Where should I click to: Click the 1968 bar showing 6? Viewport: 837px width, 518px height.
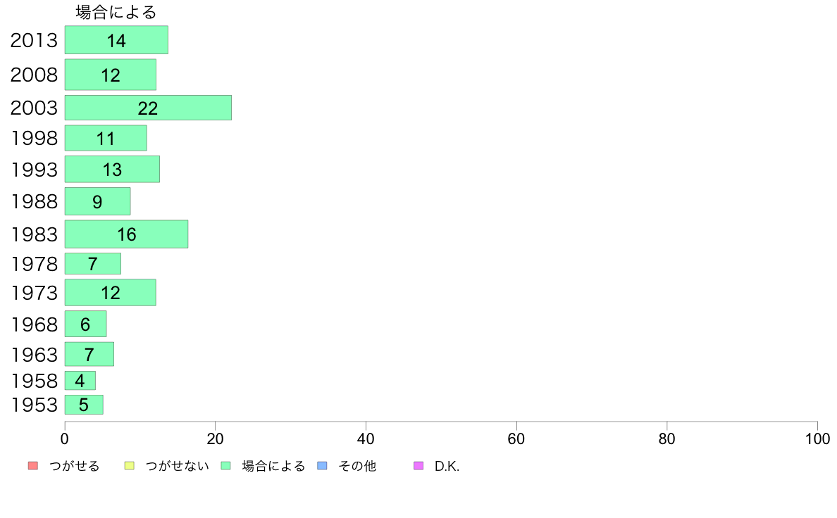pos(85,324)
